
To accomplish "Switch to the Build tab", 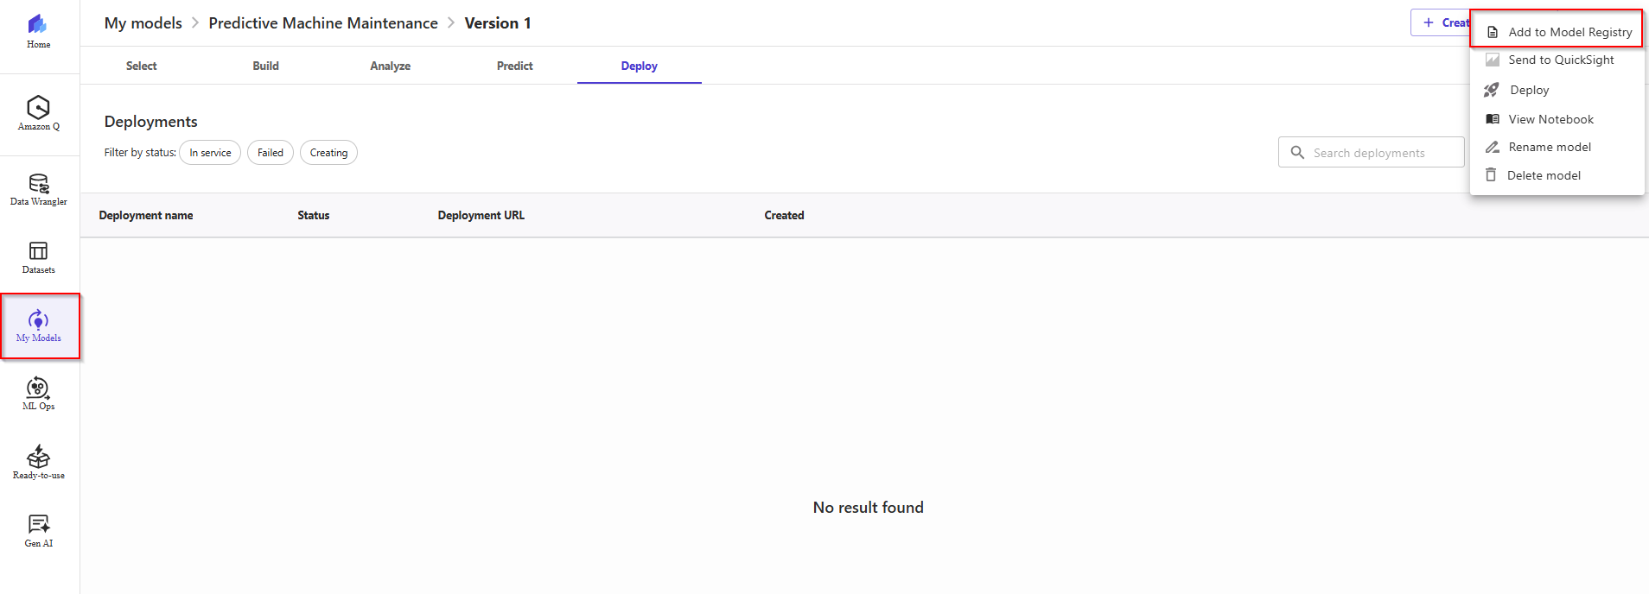I will pos(266,66).
